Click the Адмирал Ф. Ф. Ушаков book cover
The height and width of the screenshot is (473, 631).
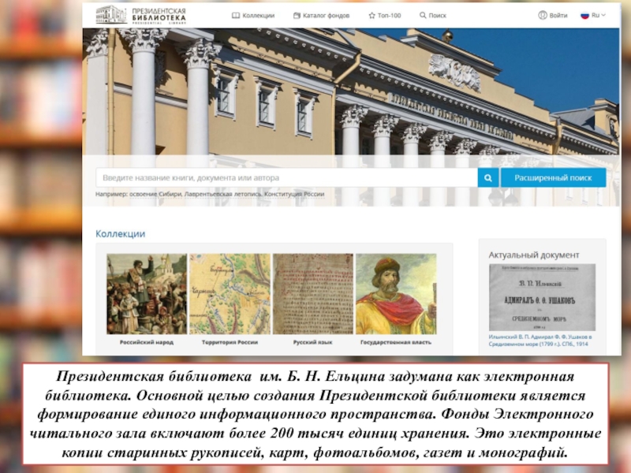coord(541,297)
